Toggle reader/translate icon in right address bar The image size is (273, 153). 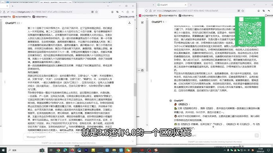239,11
